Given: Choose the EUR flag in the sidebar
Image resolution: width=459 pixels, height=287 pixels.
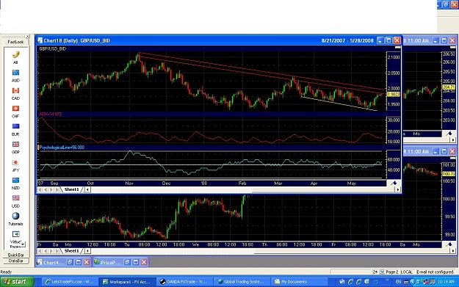Looking at the screenshot, I should pos(15,126).
